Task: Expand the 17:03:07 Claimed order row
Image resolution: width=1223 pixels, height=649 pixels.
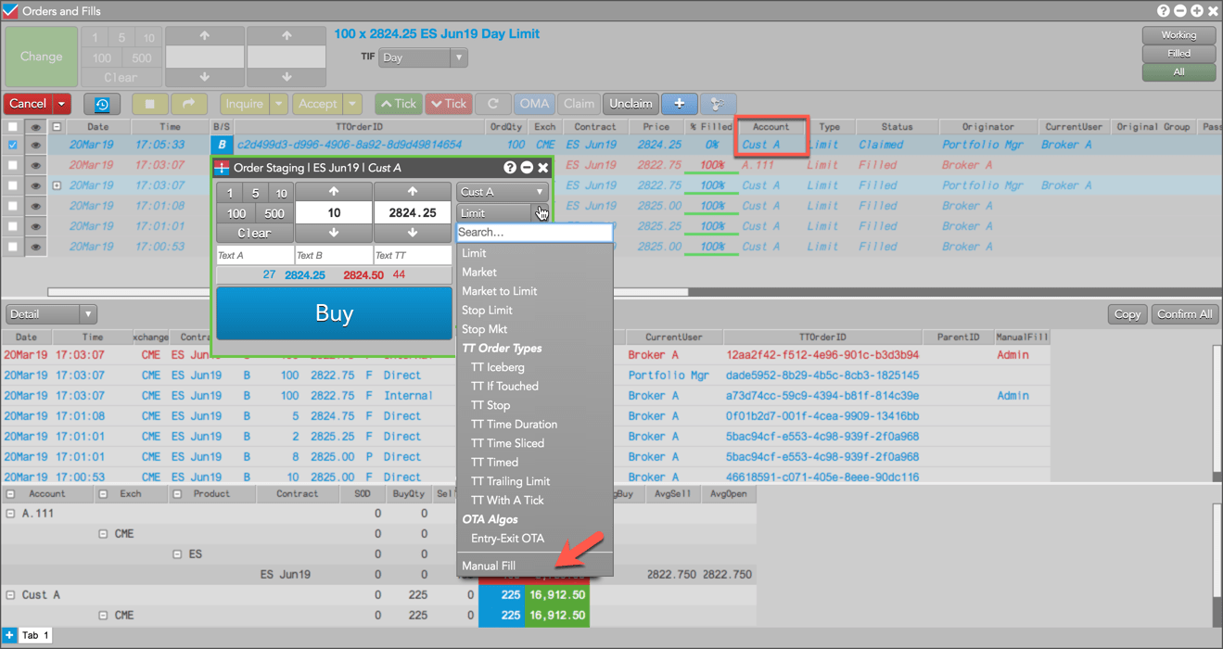Action: [x=57, y=185]
